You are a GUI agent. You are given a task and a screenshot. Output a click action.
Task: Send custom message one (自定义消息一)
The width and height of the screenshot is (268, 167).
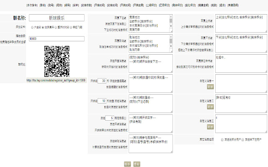click(x=210, y=87)
